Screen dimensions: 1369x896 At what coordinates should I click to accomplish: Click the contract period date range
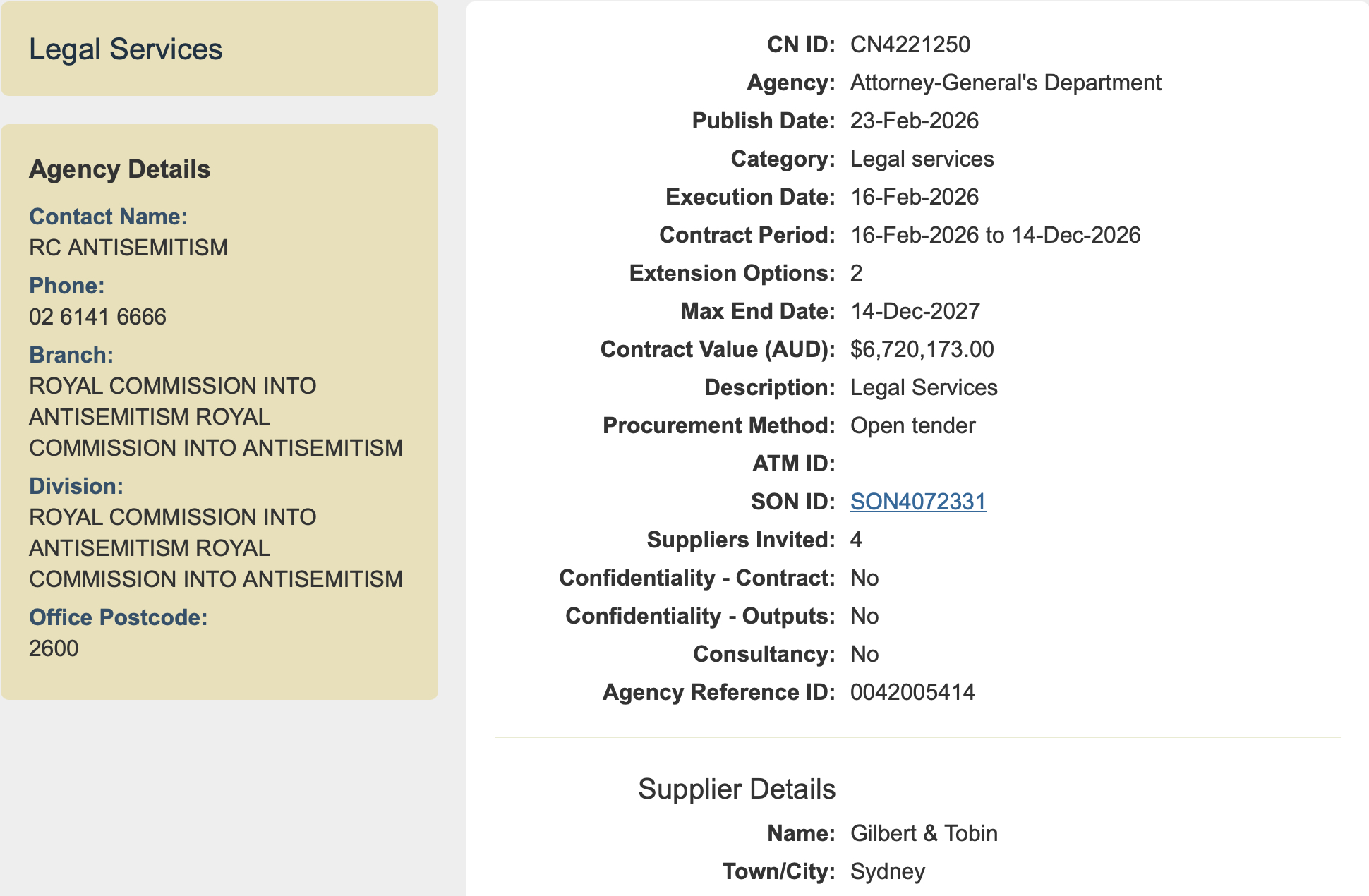click(x=995, y=235)
